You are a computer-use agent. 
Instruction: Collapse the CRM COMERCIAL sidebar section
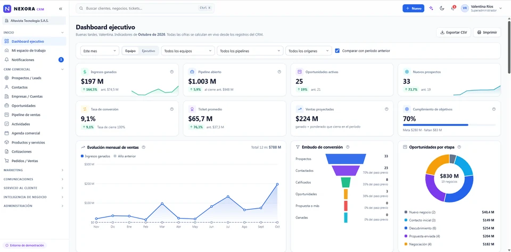34,69
